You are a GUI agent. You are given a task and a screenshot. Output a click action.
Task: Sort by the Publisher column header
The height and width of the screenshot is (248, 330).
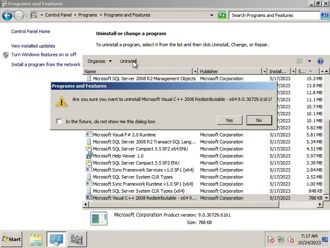230,72
